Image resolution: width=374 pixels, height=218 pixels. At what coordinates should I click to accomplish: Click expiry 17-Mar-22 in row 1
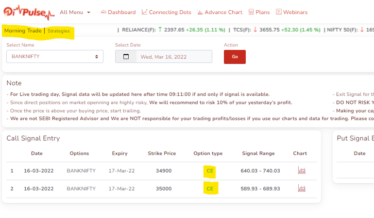pyautogui.click(x=121, y=171)
